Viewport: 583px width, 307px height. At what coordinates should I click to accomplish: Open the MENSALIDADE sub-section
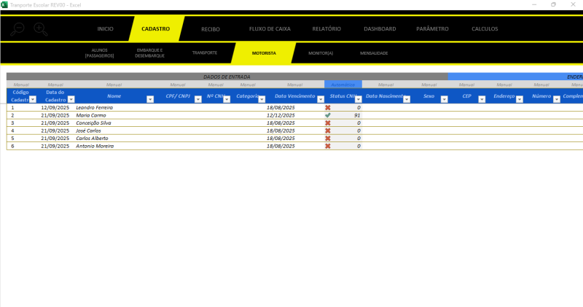374,53
